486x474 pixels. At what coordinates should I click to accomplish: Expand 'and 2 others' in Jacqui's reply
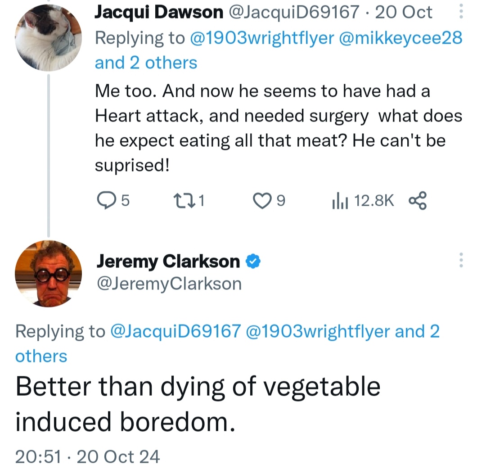[146, 63]
